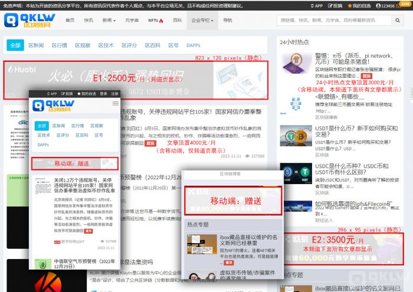The width and height of the screenshot is (413, 292).
Task: Open 百科 in the main navigation
Action: coord(177,20)
